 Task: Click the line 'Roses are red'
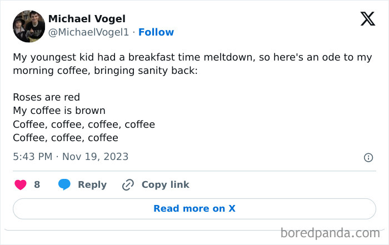(46, 97)
